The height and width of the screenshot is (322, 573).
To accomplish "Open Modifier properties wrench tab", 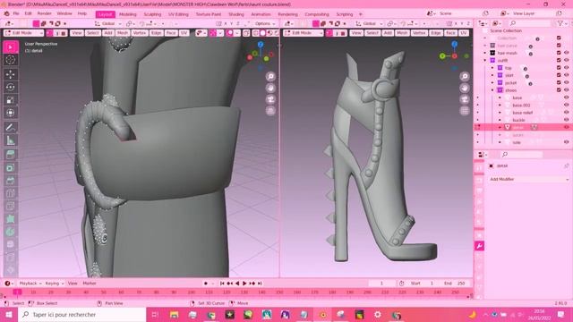I will [479, 246].
